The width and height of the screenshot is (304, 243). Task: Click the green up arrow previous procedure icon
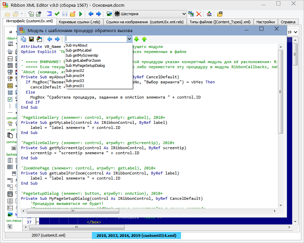144,39
